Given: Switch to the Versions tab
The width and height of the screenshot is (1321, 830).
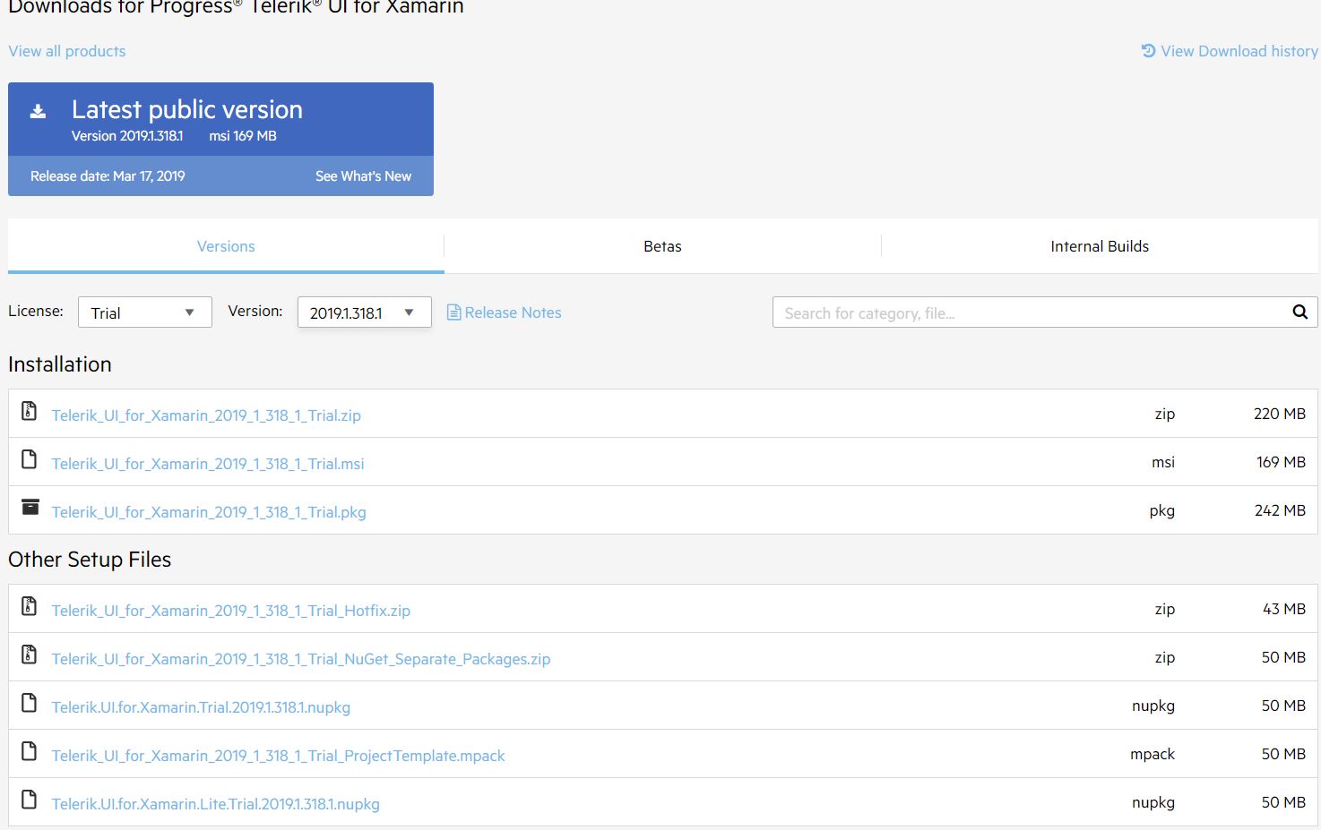Looking at the screenshot, I should [x=226, y=246].
